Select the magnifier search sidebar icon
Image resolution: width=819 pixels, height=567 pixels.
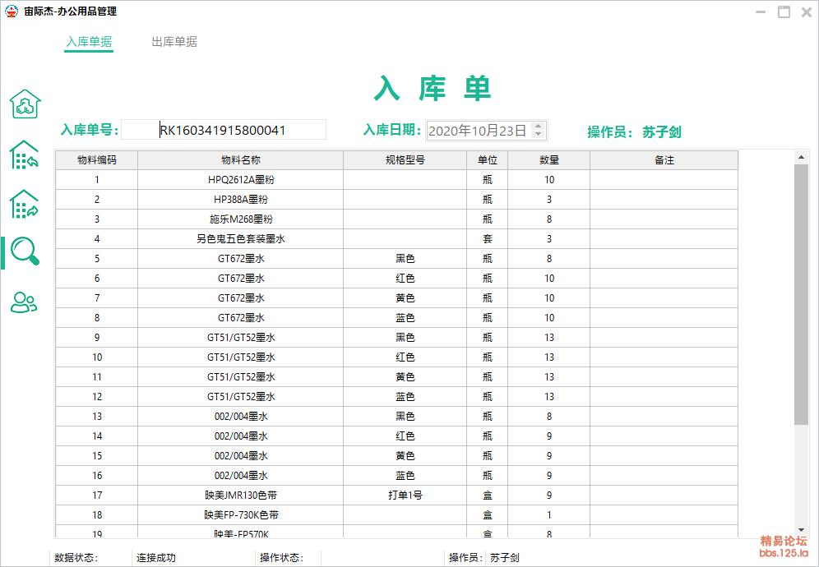(25, 251)
